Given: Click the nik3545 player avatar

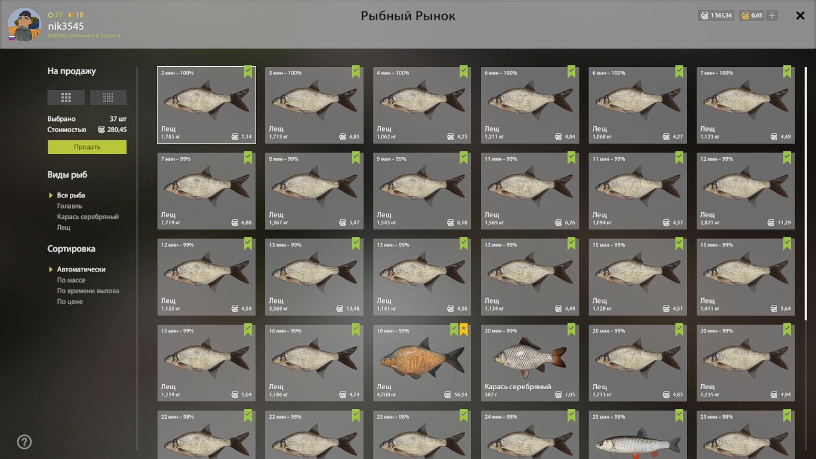Looking at the screenshot, I should (x=25, y=24).
